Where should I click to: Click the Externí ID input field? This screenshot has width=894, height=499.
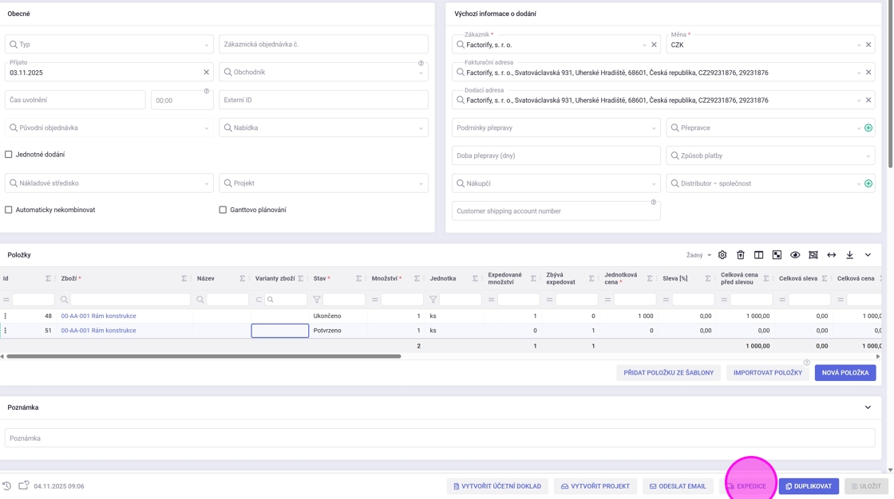[323, 100]
